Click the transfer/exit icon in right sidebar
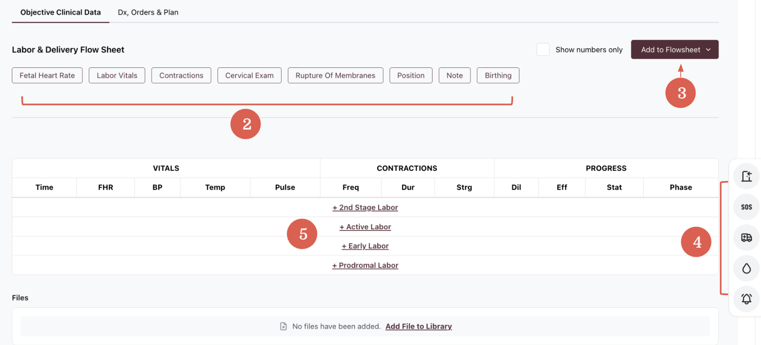This screenshot has width=761, height=345. [746, 176]
